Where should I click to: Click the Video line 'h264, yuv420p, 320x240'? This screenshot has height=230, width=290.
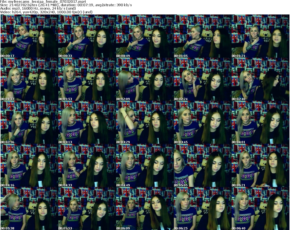coord(33,12)
